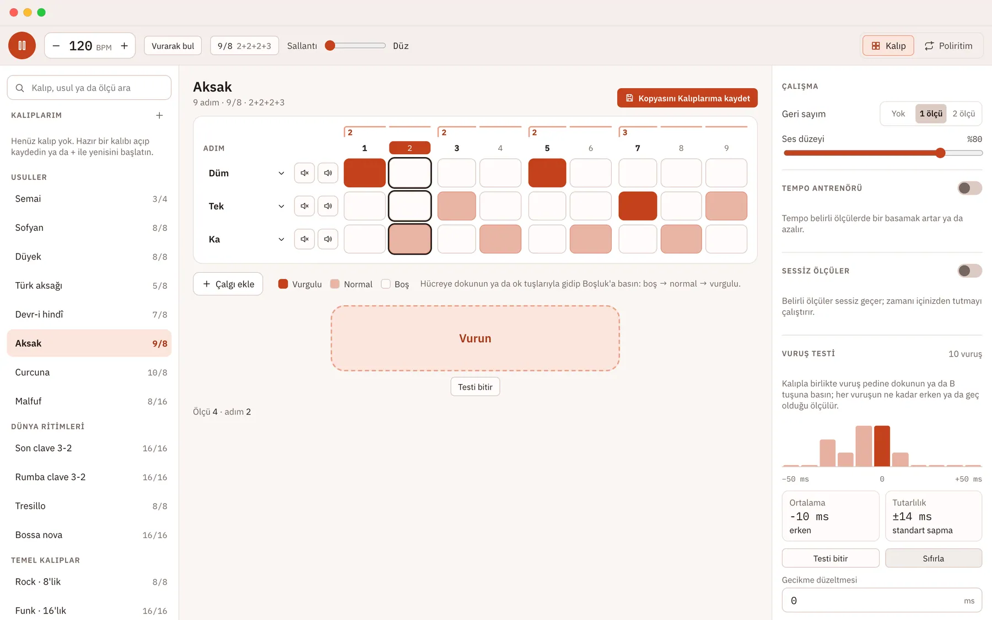Click the Gecikme düzeltmesi ms field
Screen dimensions: 992x620
[x=882, y=600]
